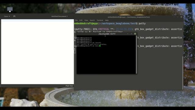Open the terminal Search menu
This screenshot has width=195, height=110.
(x=92, y=20)
